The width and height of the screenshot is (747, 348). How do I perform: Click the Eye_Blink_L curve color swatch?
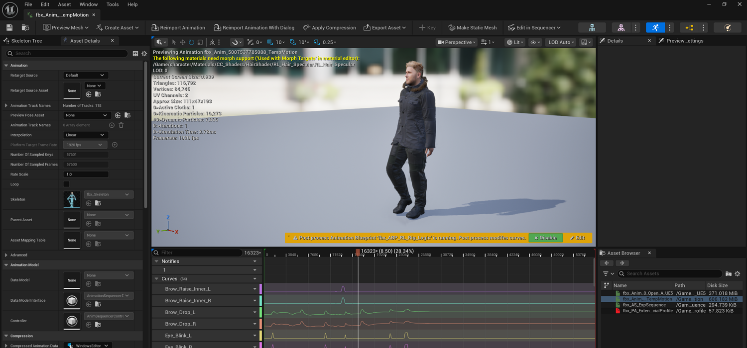(x=260, y=336)
